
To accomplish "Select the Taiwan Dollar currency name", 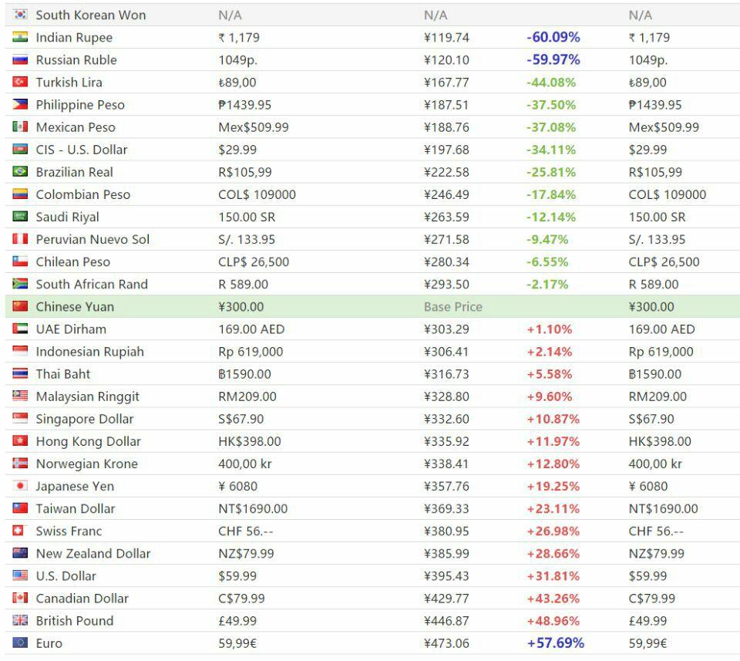I will click(x=76, y=508).
